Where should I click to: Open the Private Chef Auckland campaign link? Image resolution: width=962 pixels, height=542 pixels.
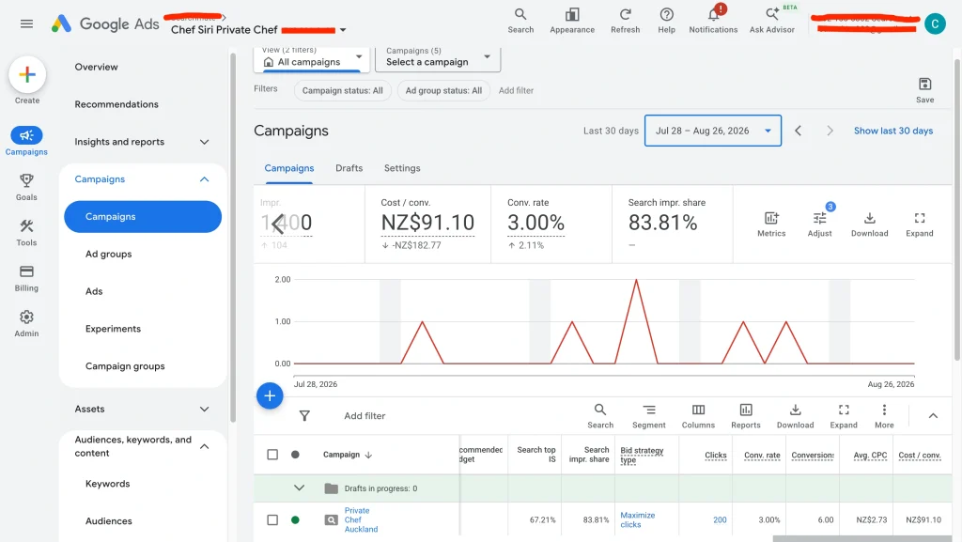(361, 520)
